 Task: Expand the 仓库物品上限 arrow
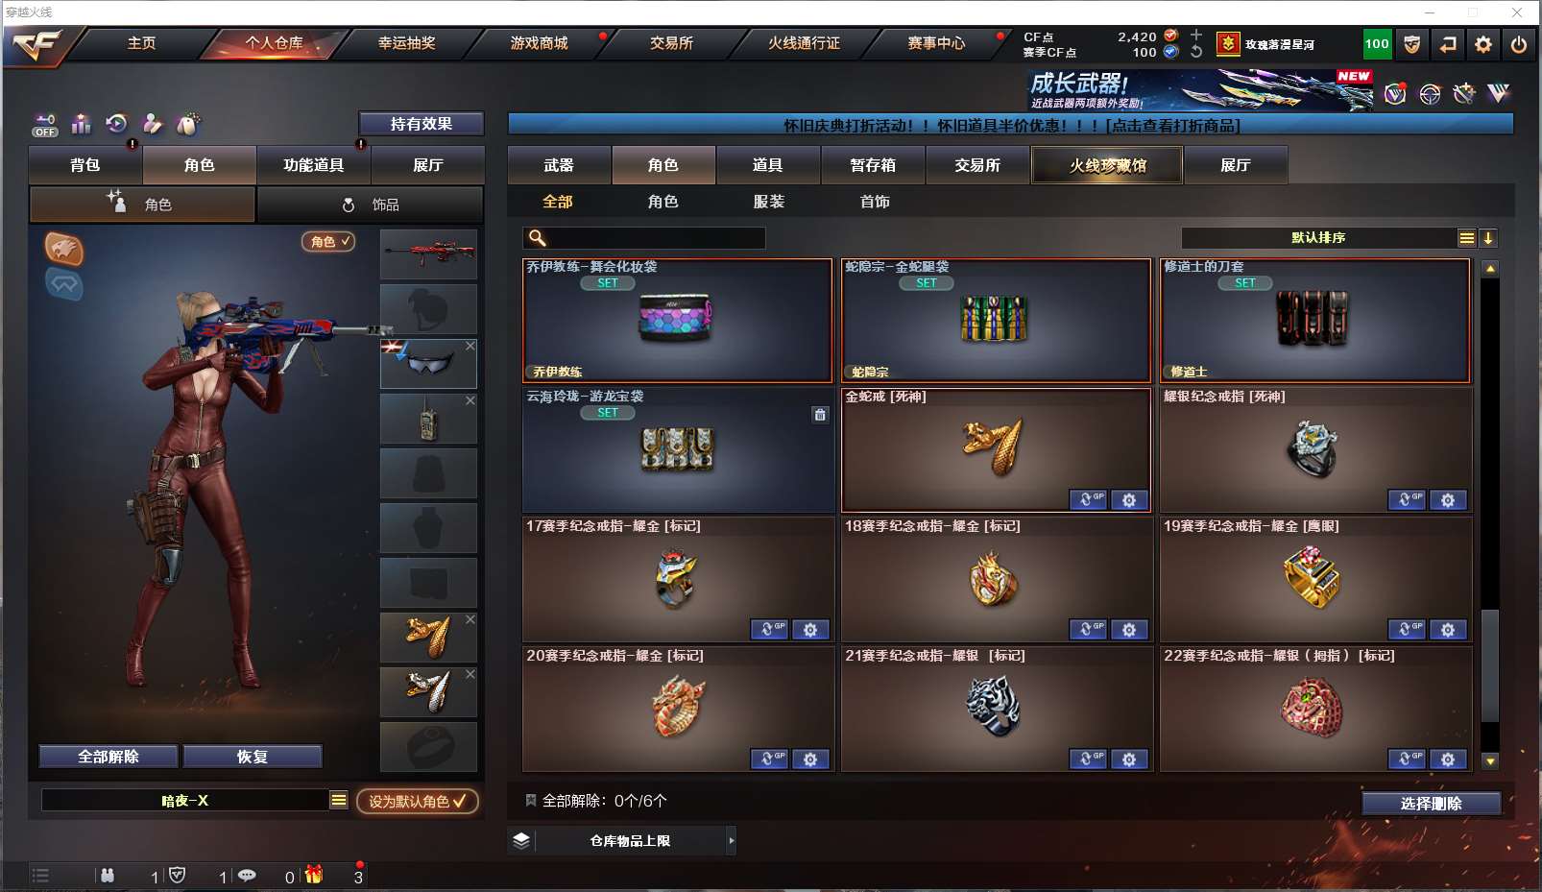click(x=731, y=841)
